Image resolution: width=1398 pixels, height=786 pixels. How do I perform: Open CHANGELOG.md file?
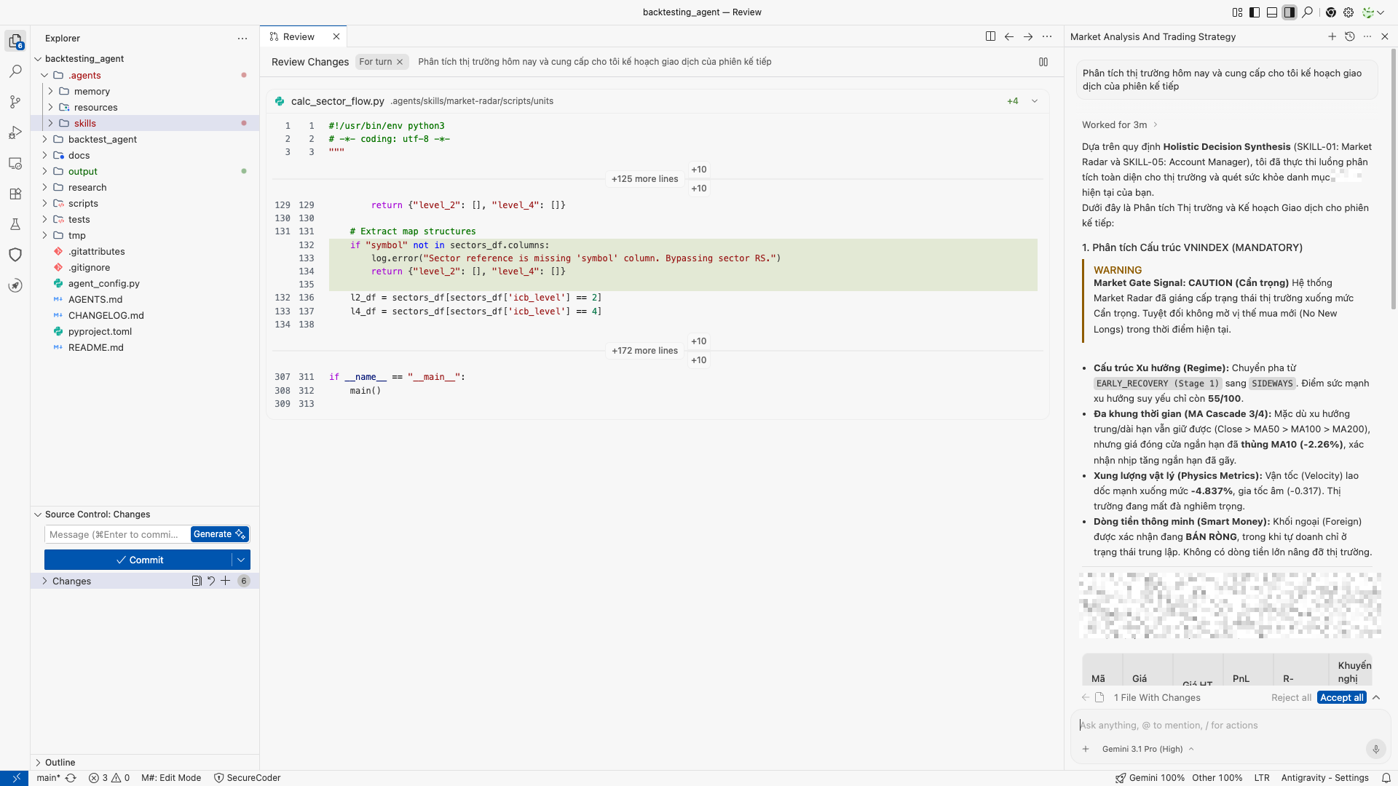point(106,315)
